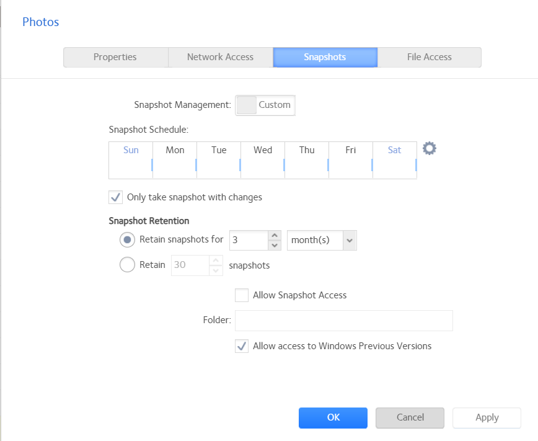Screen dimensions: 538x441
Task: Select Sun in the snapshot schedule
Action: coord(131,160)
